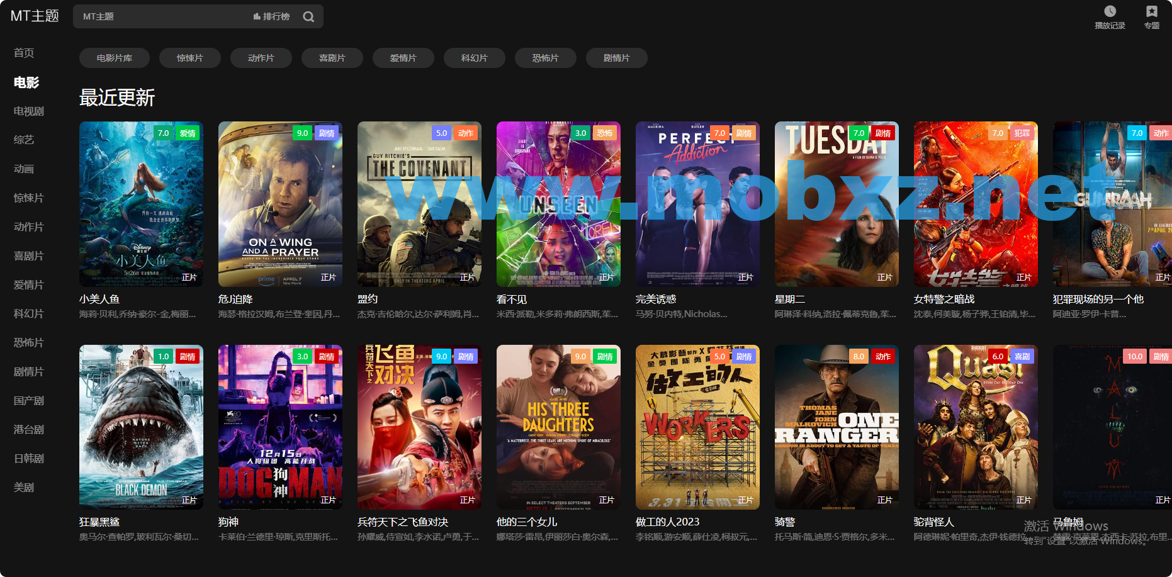Open 电影 in the sidebar
Screen dimensions: 1172x577
tap(26, 82)
